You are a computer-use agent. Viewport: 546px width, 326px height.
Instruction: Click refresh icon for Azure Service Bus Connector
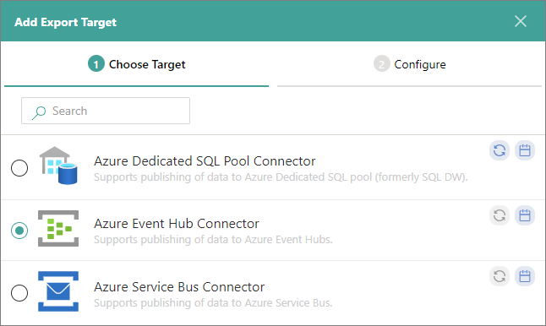click(500, 276)
